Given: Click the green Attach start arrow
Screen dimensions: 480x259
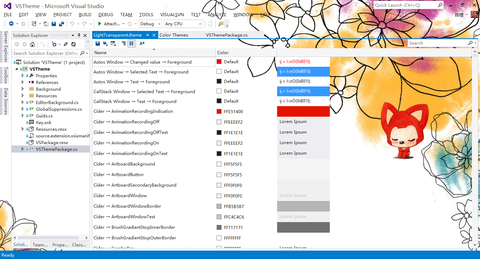Looking at the screenshot, I should (100, 24).
